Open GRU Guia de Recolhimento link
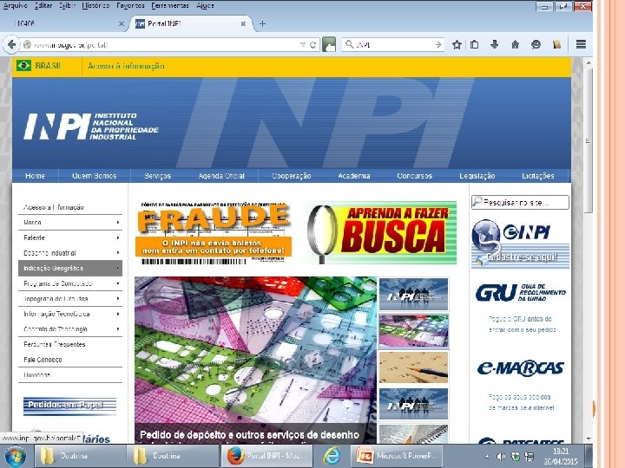The width and height of the screenshot is (625, 468). point(521,293)
